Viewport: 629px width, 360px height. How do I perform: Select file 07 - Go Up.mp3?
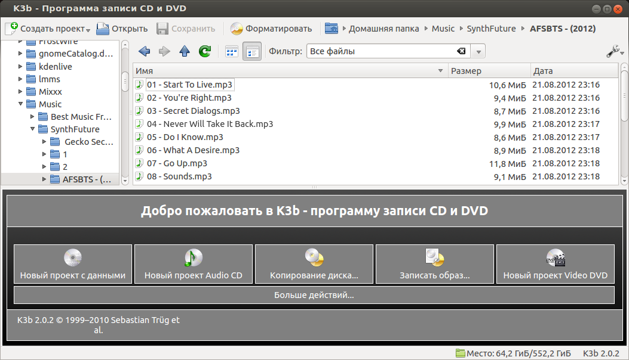pos(177,163)
